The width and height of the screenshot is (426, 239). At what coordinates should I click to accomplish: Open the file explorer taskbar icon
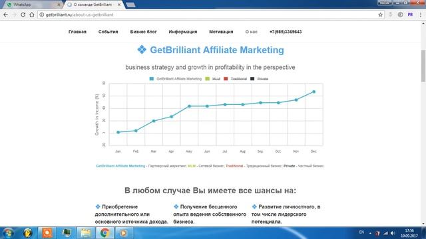[86, 233]
